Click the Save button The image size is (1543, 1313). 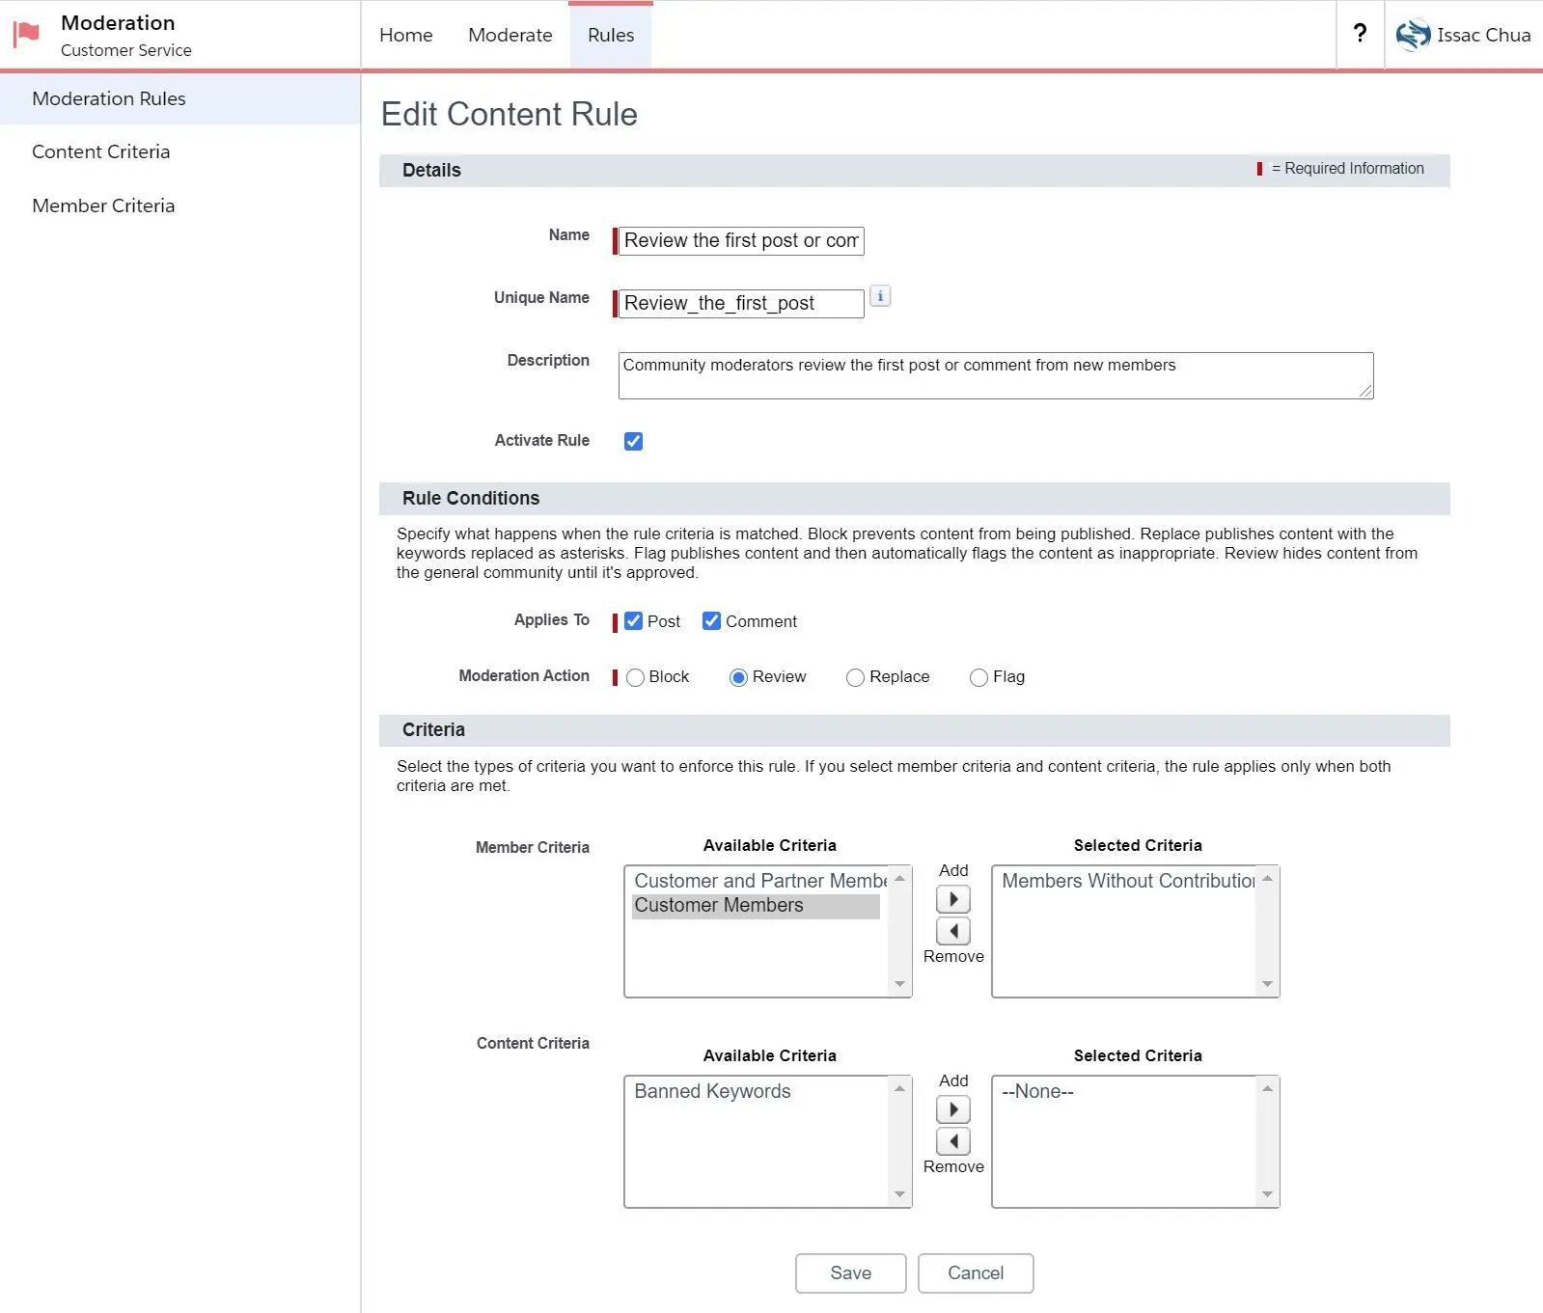(x=850, y=1272)
